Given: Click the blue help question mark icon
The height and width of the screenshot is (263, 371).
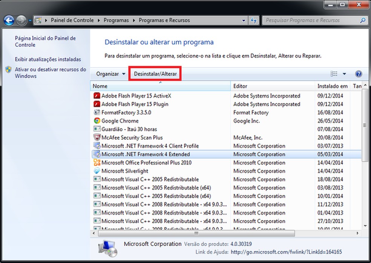Looking at the screenshot, I should [x=359, y=74].
